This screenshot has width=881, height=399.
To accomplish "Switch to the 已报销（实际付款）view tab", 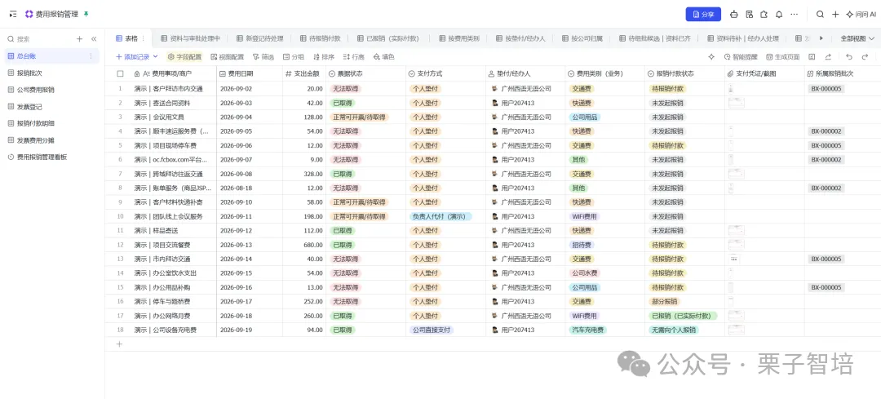I will pyautogui.click(x=388, y=38).
